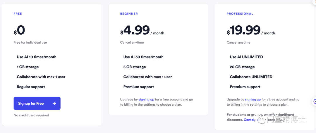316x133 pixels.
Task: Click the arrow icon in Signup button
Action: (x=54, y=104)
